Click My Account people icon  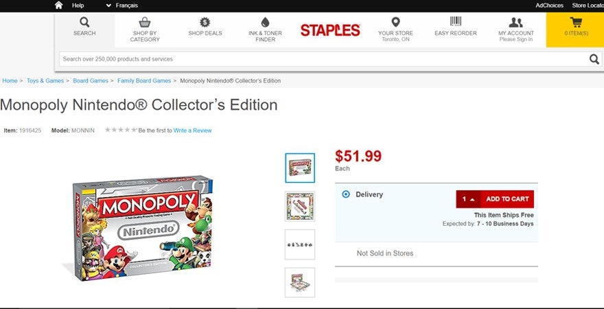pyautogui.click(x=516, y=22)
